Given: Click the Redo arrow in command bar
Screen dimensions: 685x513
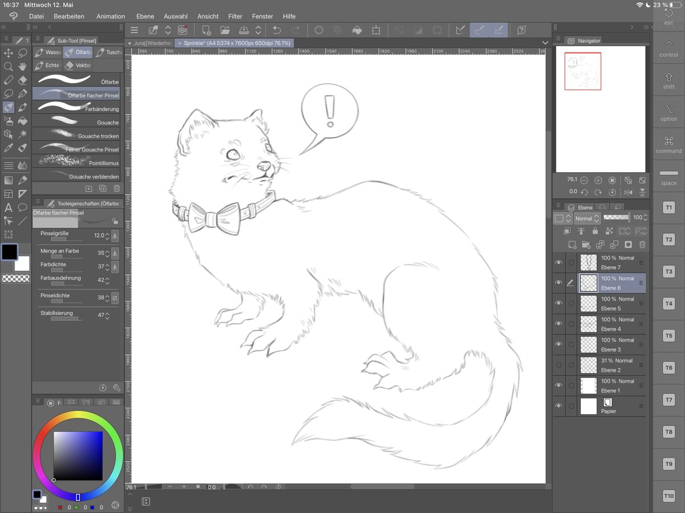Looking at the screenshot, I should click(x=296, y=30).
